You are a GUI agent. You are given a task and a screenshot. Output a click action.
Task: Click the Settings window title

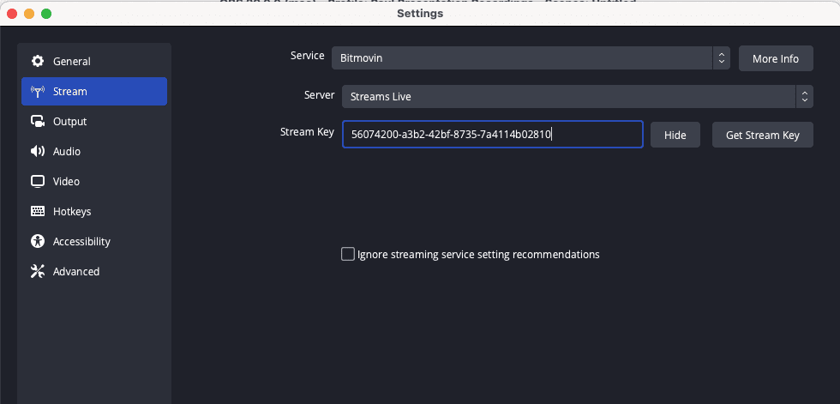(x=420, y=14)
